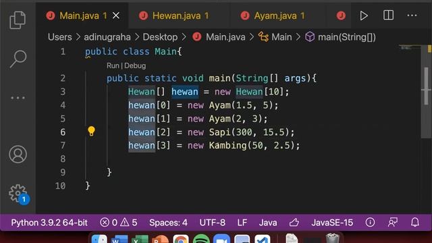Click the info circle status icon

click(370, 222)
